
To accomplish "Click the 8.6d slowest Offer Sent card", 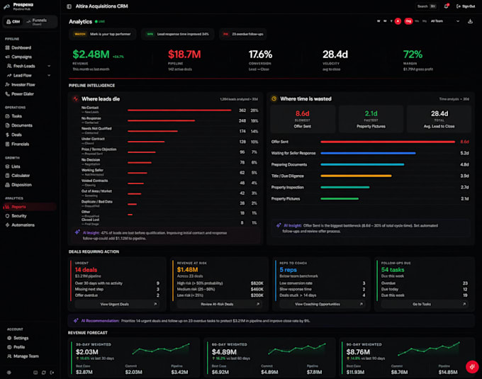I will point(303,119).
